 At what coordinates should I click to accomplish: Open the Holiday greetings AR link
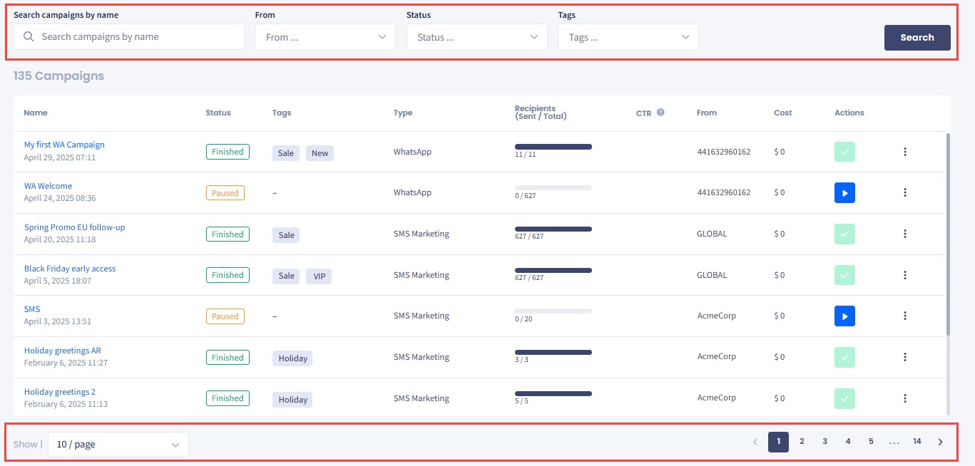click(x=63, y=351)
